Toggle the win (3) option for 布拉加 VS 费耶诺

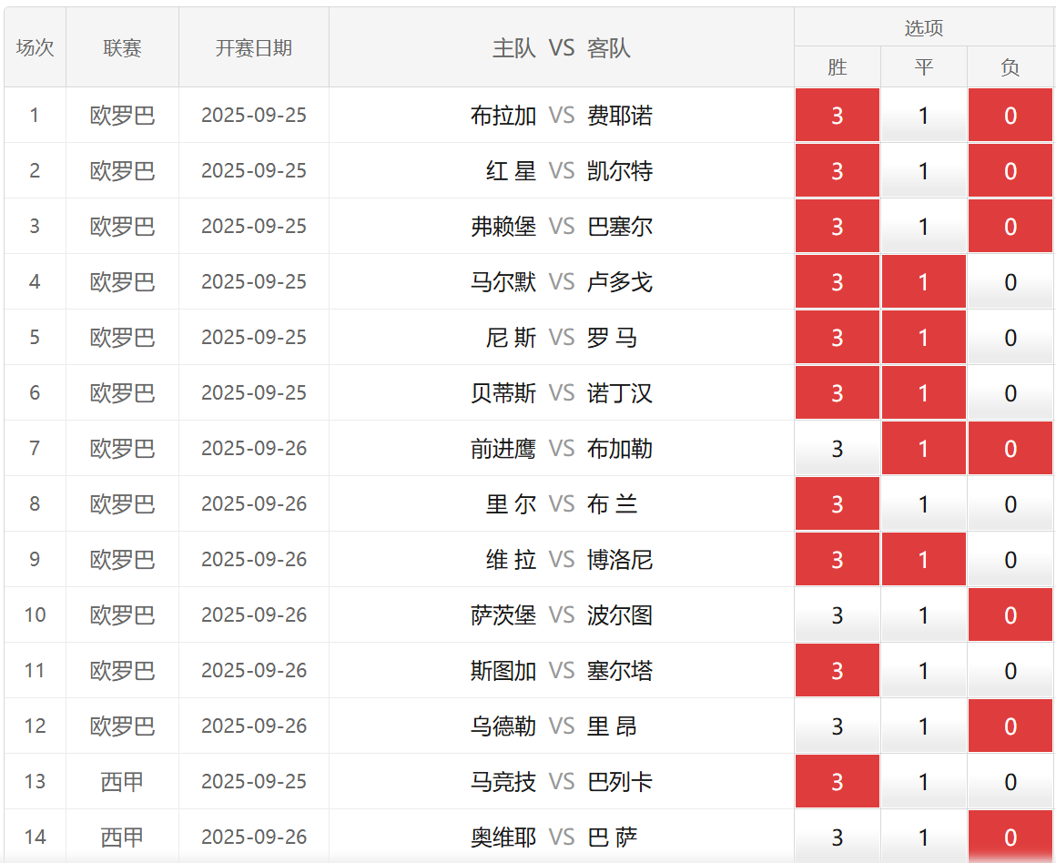tap(837, 116)
